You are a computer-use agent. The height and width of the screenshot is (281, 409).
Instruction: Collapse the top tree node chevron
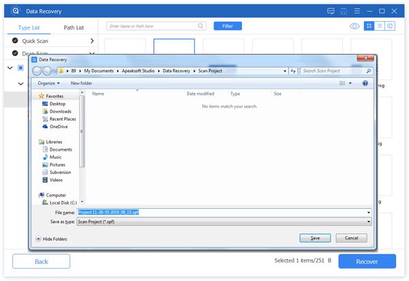[x=10, y=68]
